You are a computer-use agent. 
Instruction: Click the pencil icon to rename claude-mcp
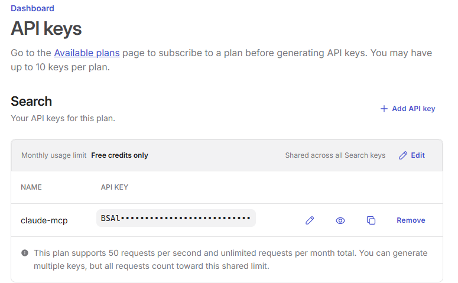310,220
